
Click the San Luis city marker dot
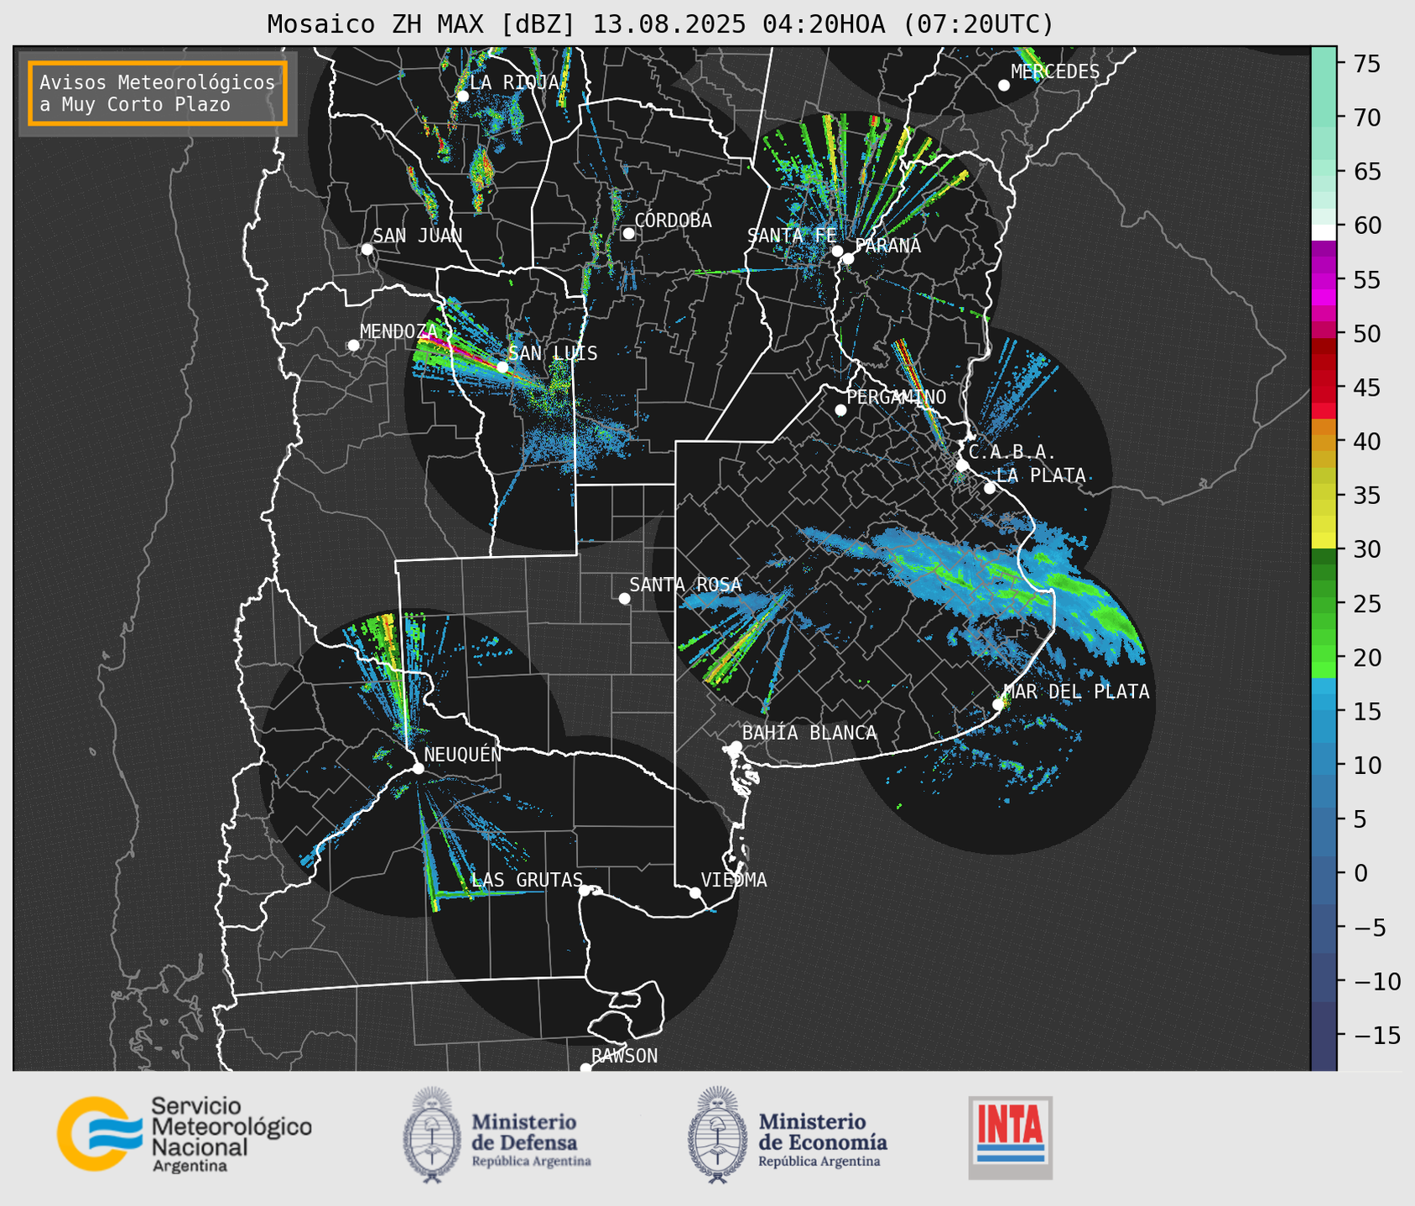(x=502, y=367)
